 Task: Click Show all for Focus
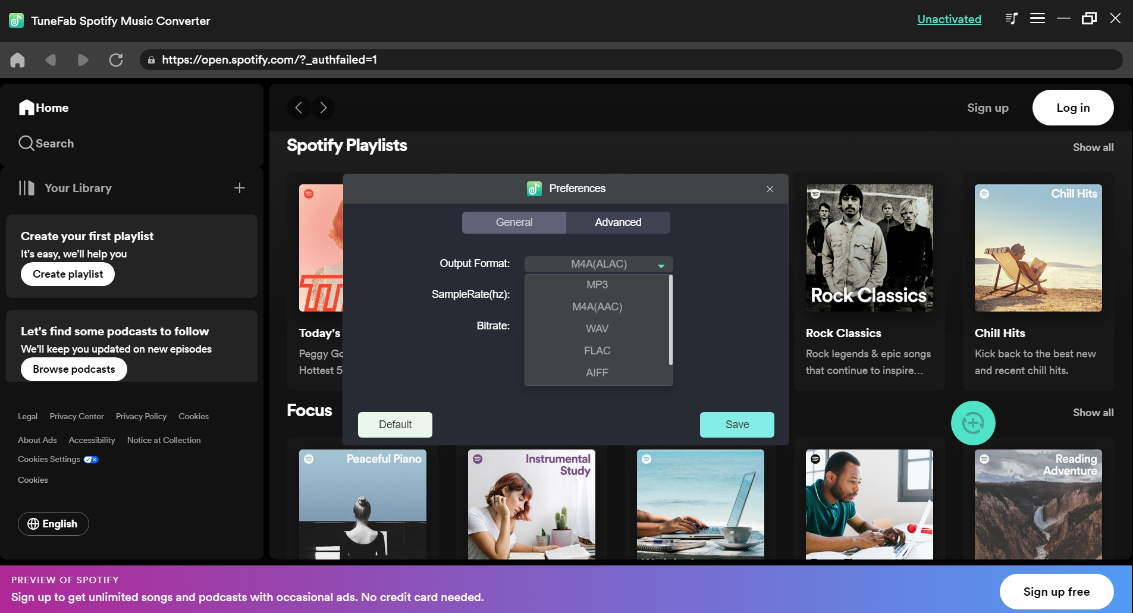[x=1093, y=413]
